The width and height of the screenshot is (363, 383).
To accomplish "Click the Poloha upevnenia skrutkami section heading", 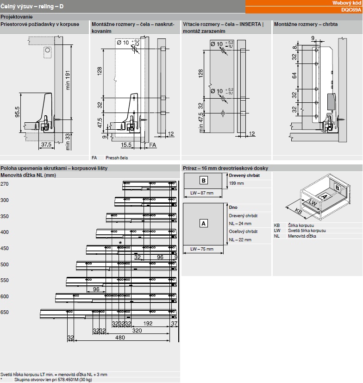I will [x=54, y=168].
